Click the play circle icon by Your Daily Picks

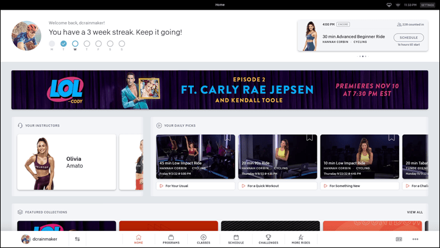pyautogui.click(x=159, y=126)
